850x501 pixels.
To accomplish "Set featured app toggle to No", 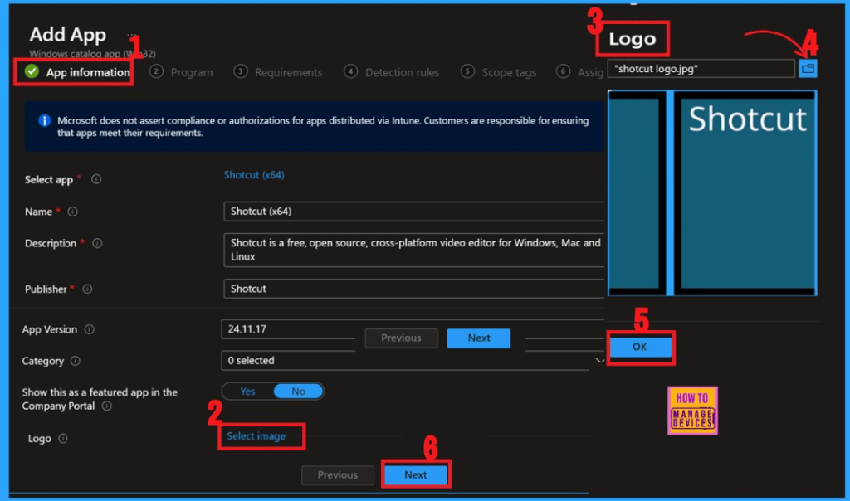I will pyautogui.click(x=298, y=391).
